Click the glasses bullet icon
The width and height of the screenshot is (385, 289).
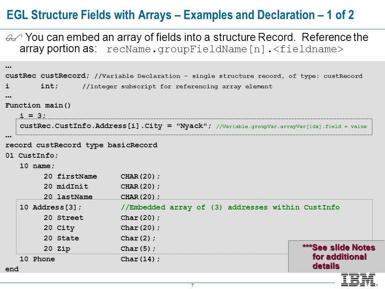[14, 38]
